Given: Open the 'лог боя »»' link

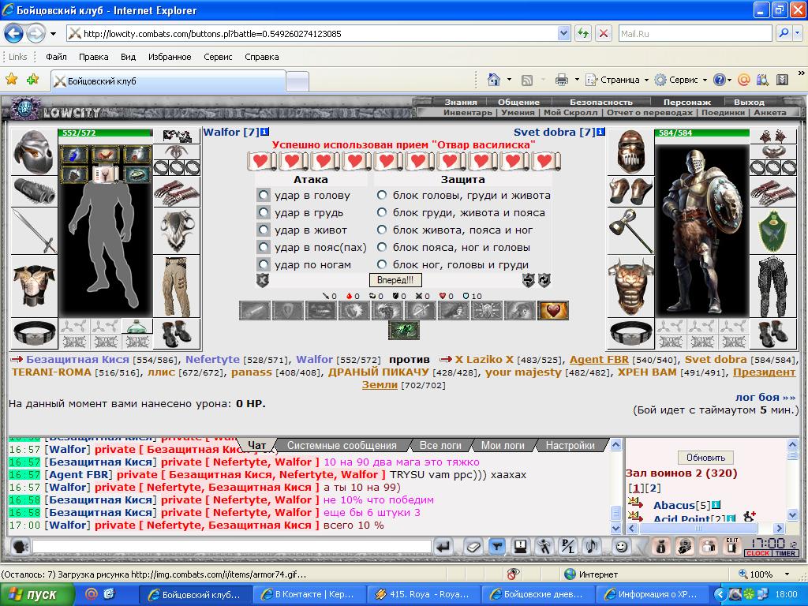Looking at the screenshot, I should coord(765,398).
